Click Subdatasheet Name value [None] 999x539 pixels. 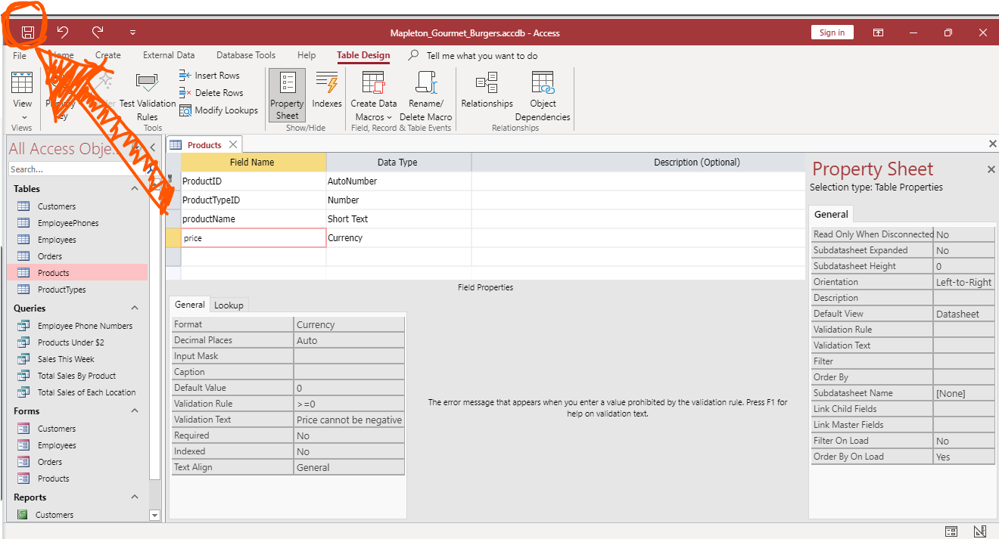[x=963, y=393]
